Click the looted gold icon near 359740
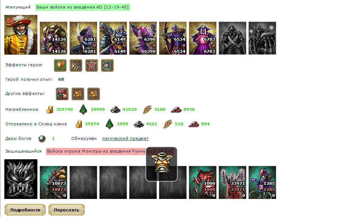 coord(50,109)
